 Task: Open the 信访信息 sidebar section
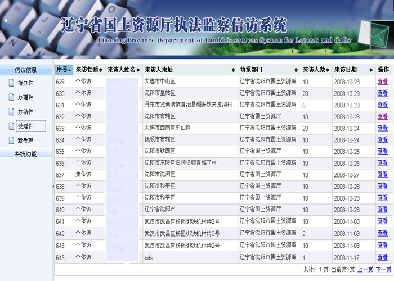click(x=26, y=70)
